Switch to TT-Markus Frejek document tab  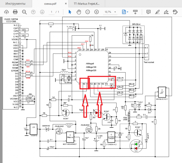87,4
